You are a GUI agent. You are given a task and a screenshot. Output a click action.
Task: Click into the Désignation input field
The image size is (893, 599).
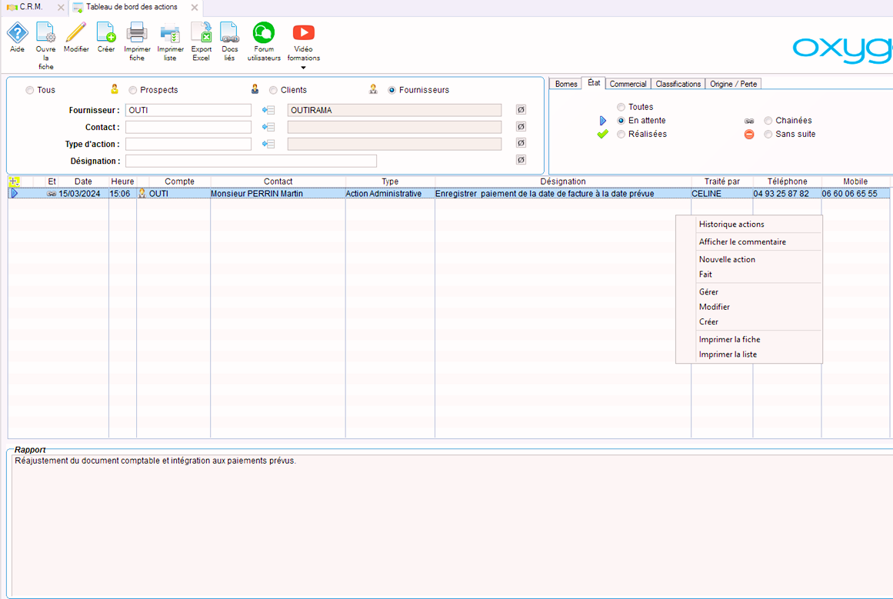click(251, 161)
